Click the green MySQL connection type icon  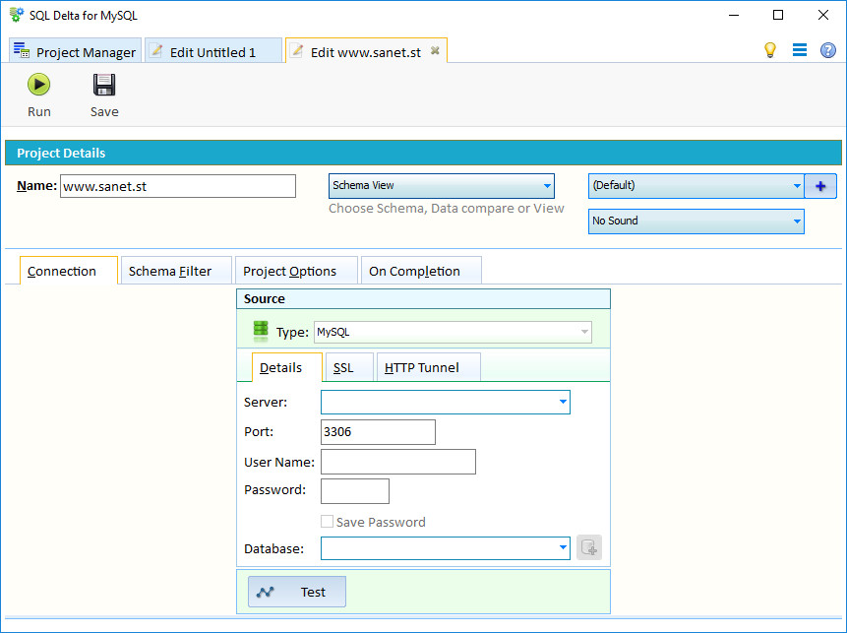pos(260,330)
